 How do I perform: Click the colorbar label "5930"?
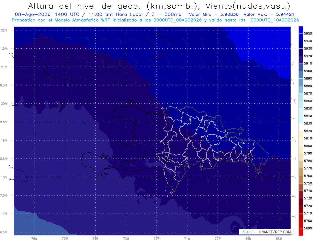(309, 49)
